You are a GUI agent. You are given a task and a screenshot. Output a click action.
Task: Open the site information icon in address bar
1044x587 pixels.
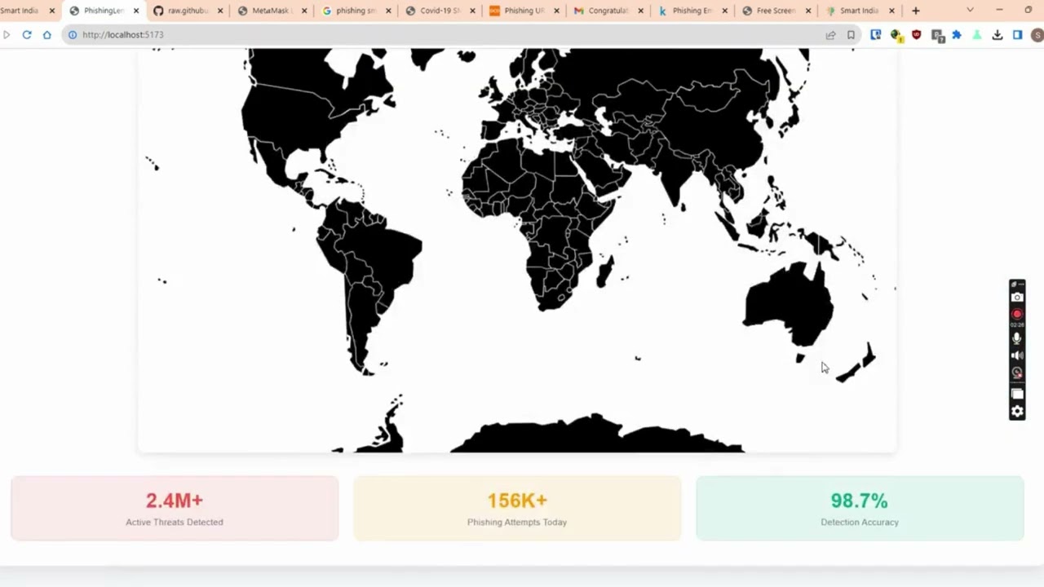(x=73, y=35)
